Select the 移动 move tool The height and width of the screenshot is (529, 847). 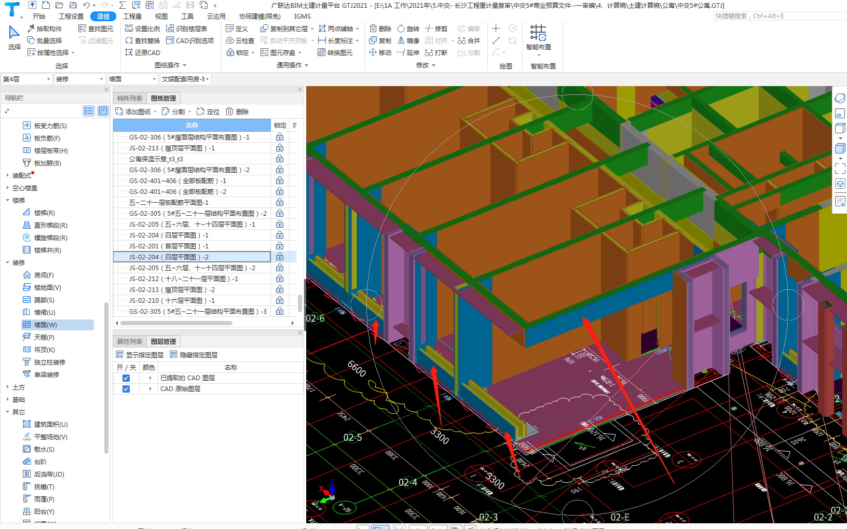(x=380, y=52)
